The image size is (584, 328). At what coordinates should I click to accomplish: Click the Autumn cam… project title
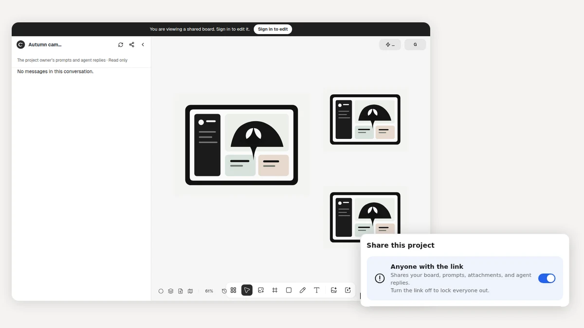click(x=45, y=45)
